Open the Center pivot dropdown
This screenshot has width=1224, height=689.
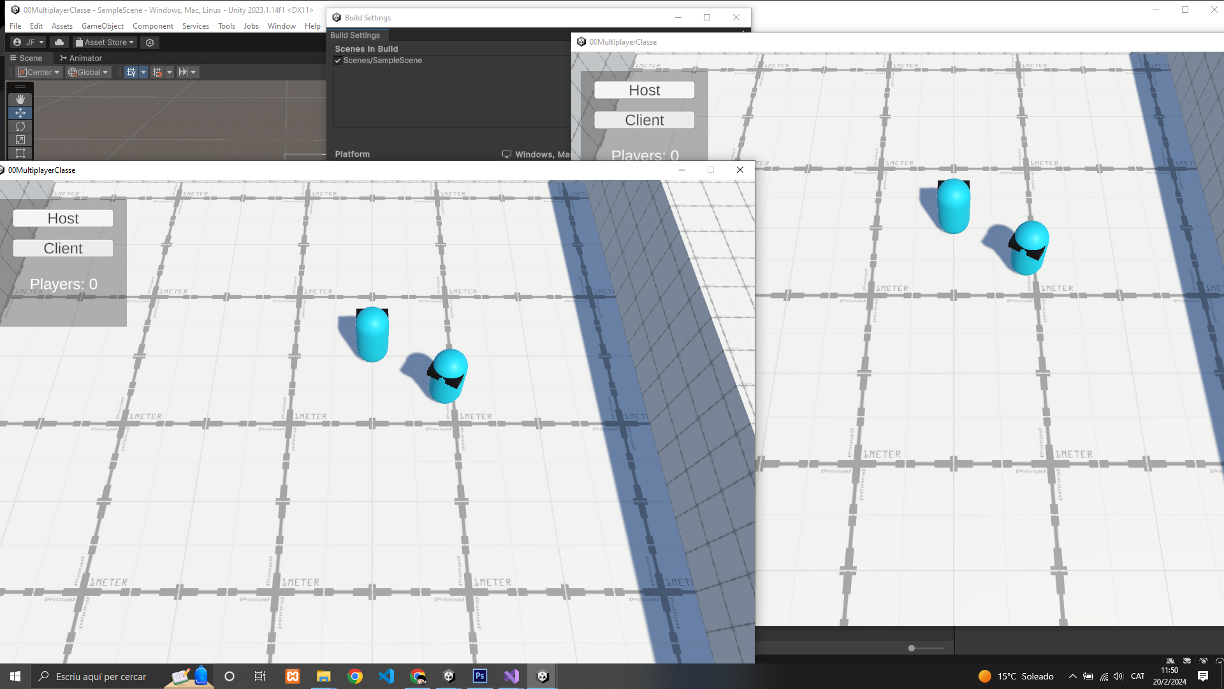(39, 72)
